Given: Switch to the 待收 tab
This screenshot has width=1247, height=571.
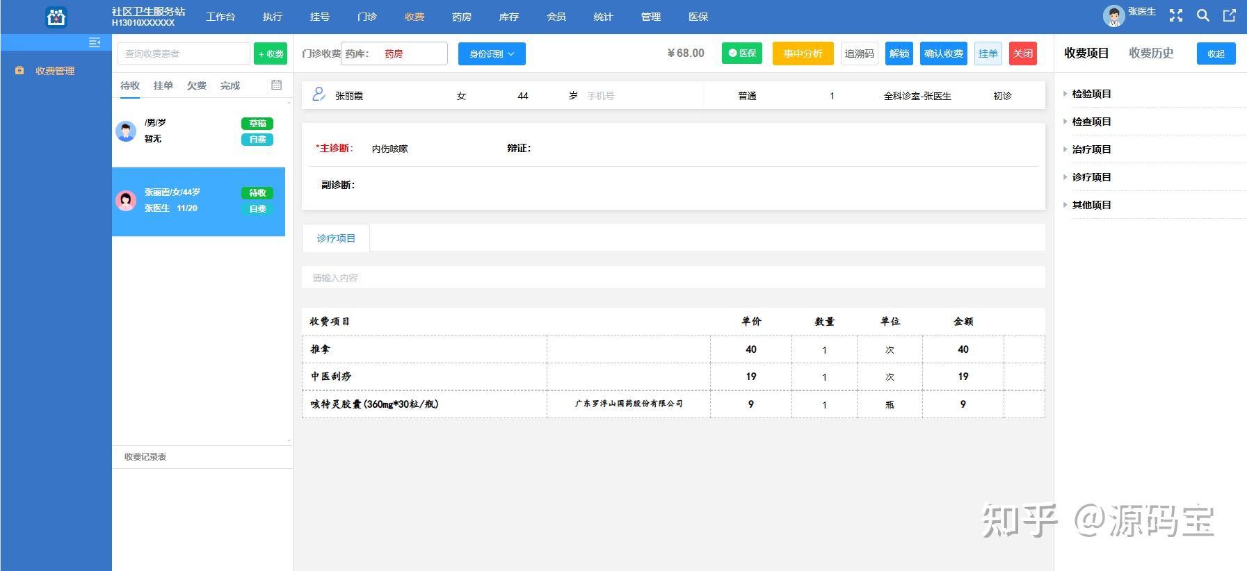Looking at the screenshot, I should (x=130, y=85).
